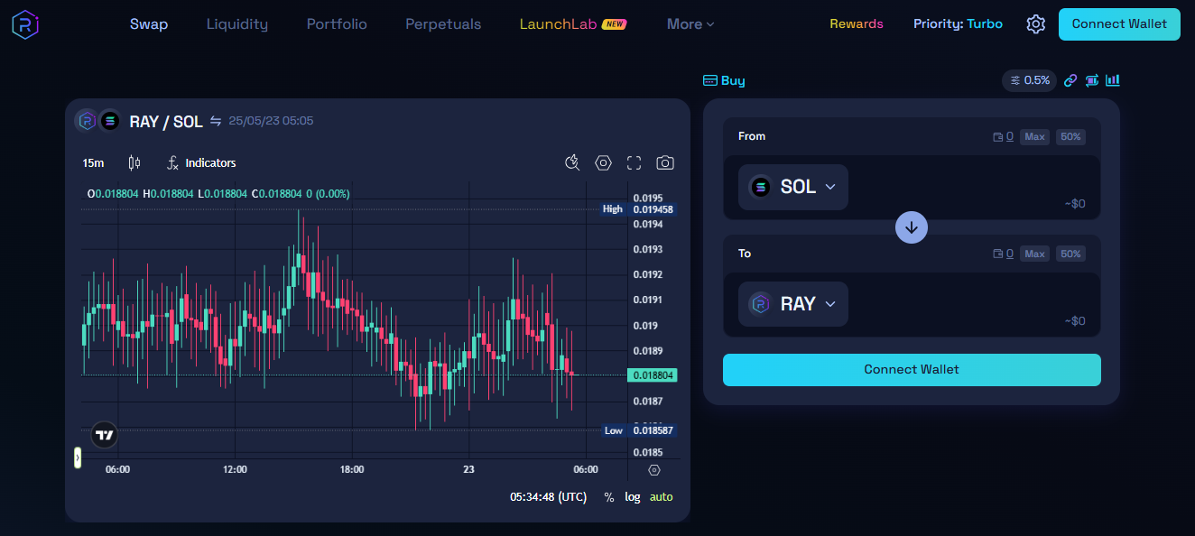
Task: Open the 15m interval selector
Action: point(93,162)
